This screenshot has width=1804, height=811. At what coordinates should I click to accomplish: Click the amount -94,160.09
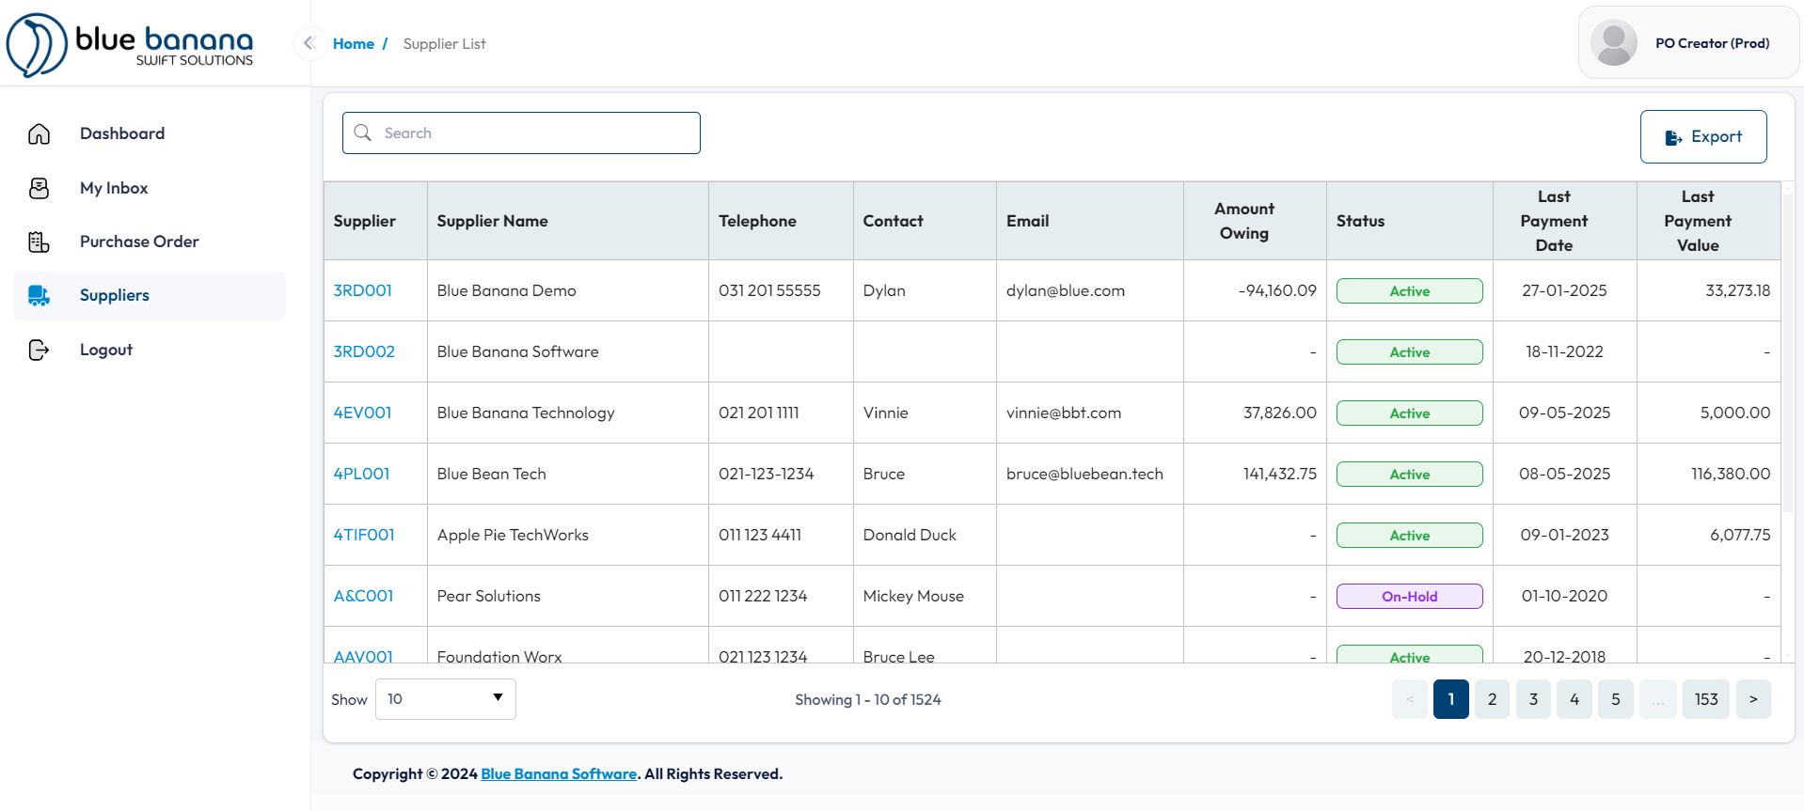coord(1278,290)
